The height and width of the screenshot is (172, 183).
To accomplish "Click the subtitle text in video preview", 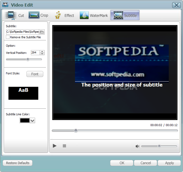I will [x=122, y=85].
